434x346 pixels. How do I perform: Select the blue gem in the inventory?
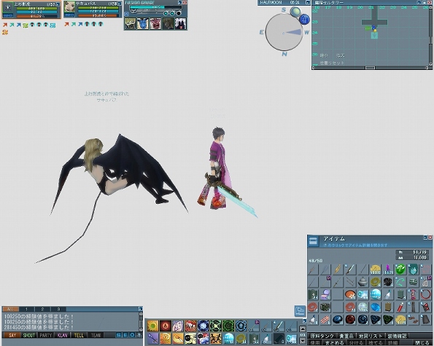376,307
